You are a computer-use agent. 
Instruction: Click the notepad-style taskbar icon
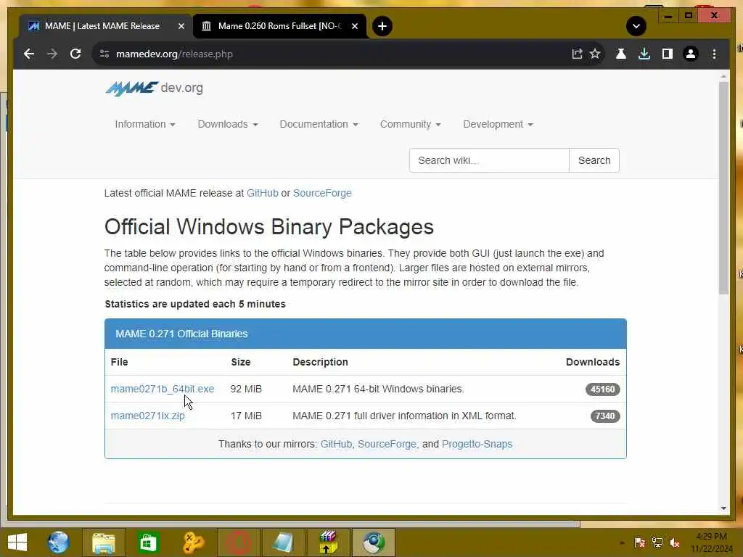pyautogui.click(x=283, y=542)
